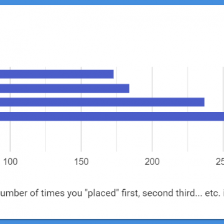Click the empty white area above the bars
Screen dimensions: 224x224
(112, 35)
